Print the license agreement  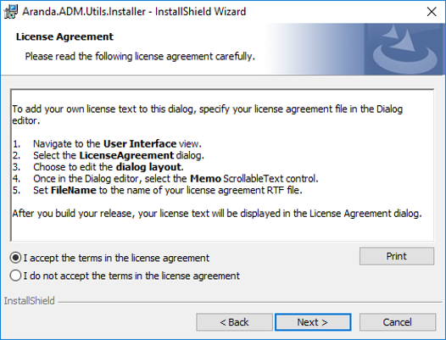tap(397, 256)
